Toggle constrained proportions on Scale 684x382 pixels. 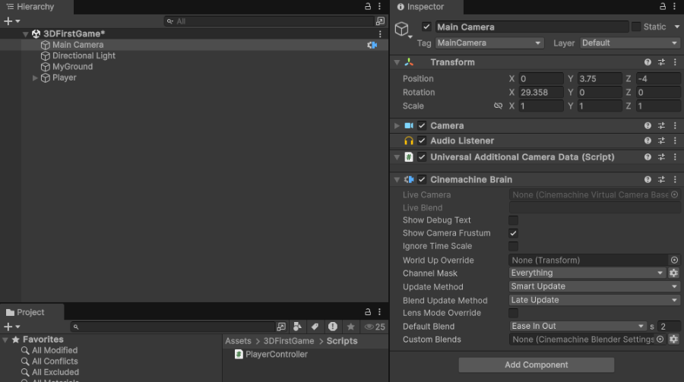click(498, 106)
